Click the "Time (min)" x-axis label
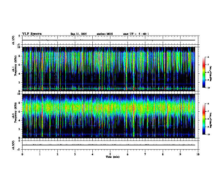 [x=113, y=157]
